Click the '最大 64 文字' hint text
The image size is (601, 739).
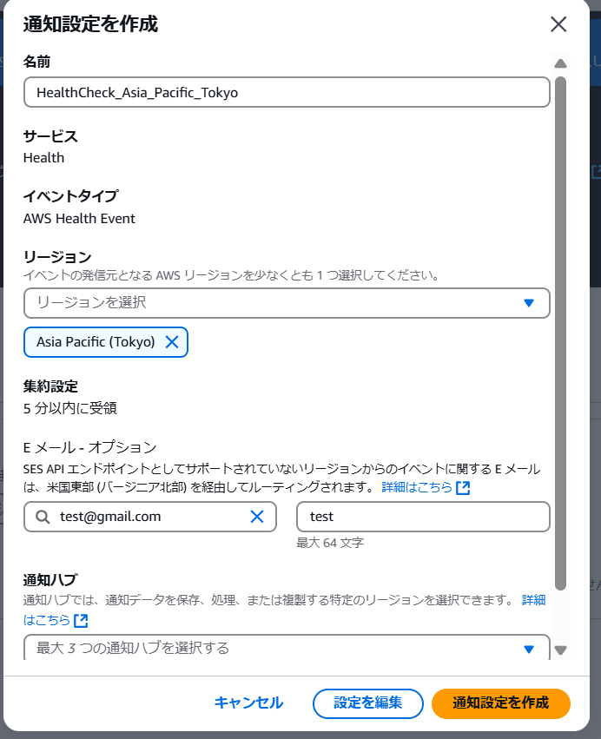click(330, 543)
